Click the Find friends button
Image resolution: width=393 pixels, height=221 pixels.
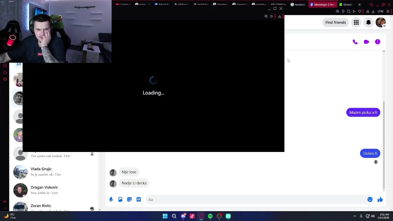coord(336,22)
